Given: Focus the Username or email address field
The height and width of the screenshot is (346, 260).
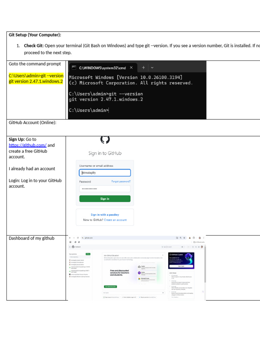Looking at the screenshot, I should pyautogui.click(x=105, y=173).
